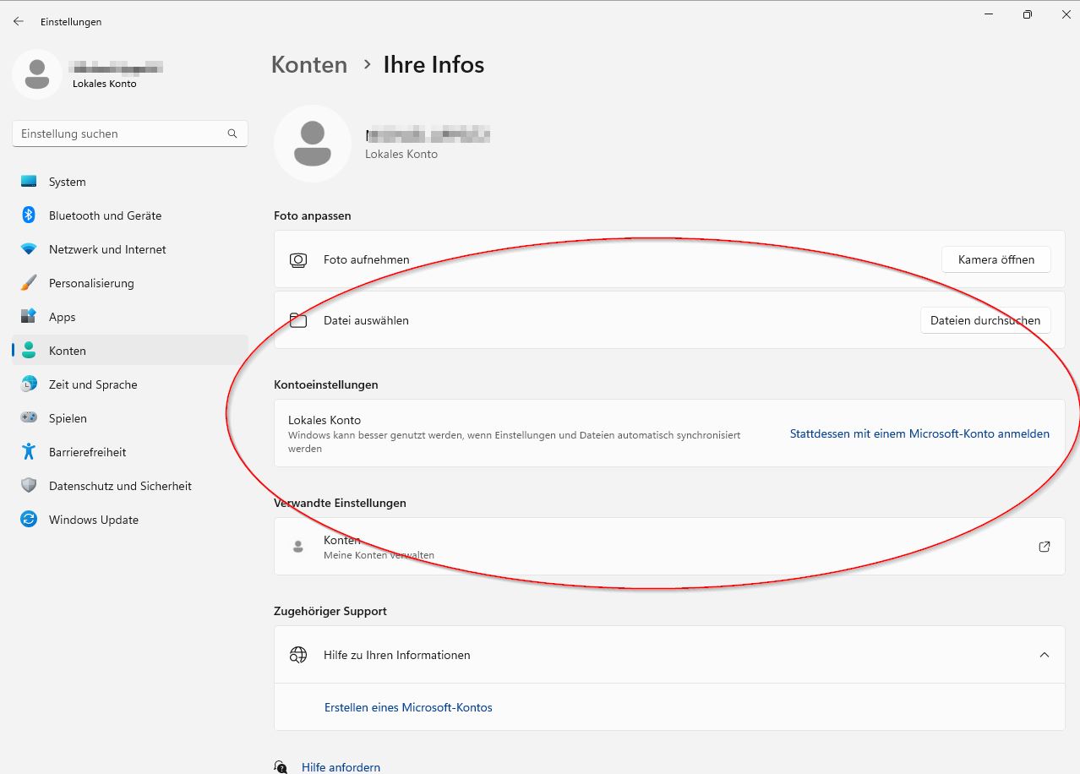Click the Spielen gamepad icon
The height and width of the screenshot is (774, 1080).
click(29, 418)
